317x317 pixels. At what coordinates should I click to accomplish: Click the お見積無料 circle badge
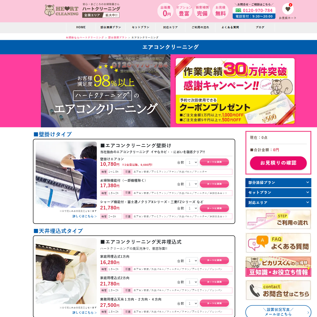click(220, 11)
